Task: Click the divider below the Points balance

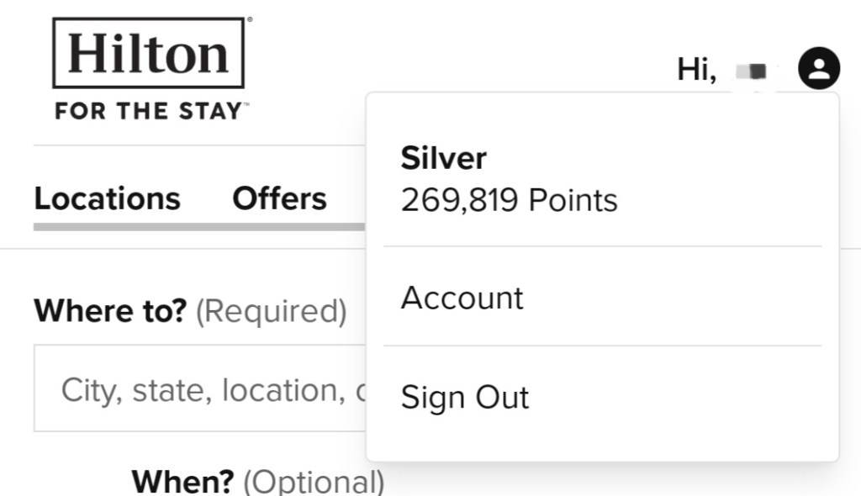Action: [602, 246]
